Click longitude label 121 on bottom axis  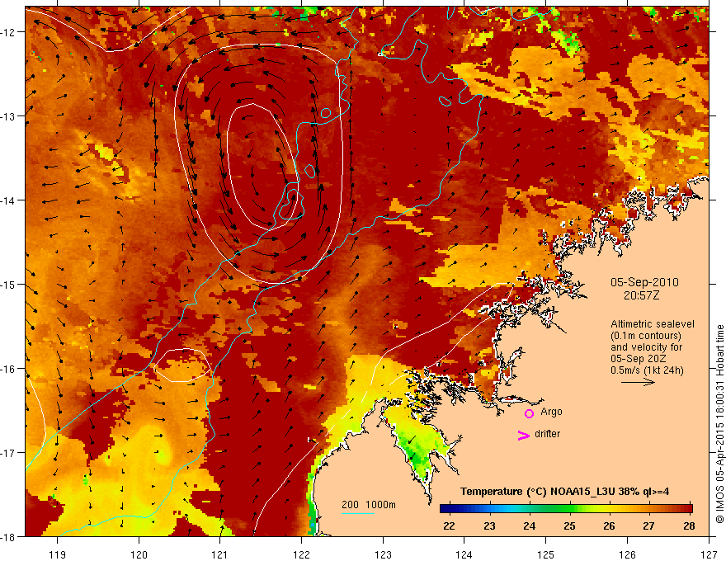point(220,554)
